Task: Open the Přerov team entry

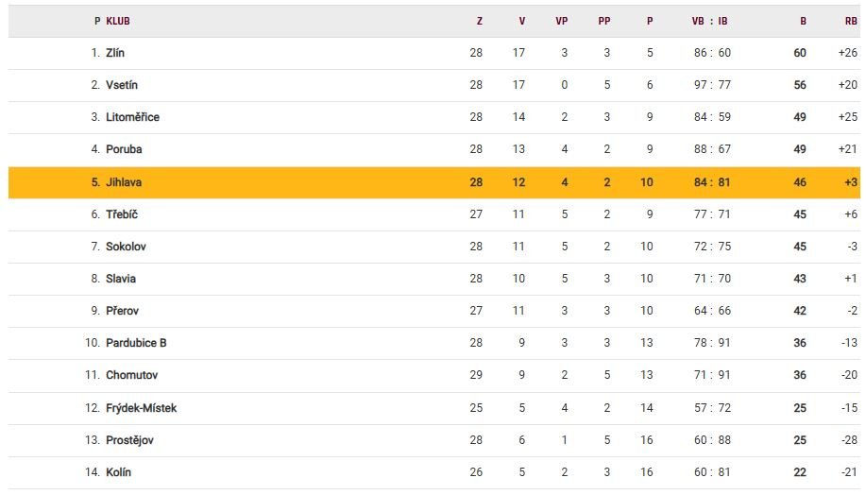Action: pyautogui.click(x=123, y=311)
